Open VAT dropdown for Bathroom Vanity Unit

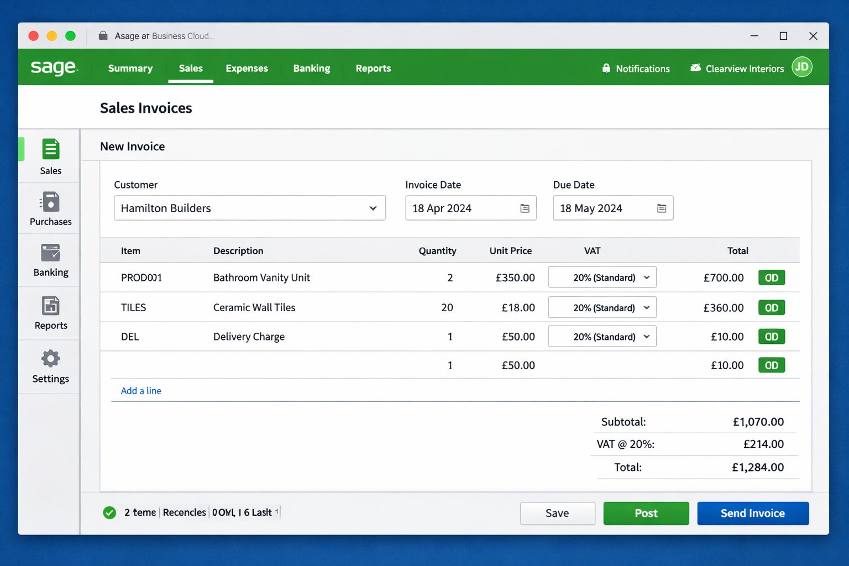coord(602,277)
